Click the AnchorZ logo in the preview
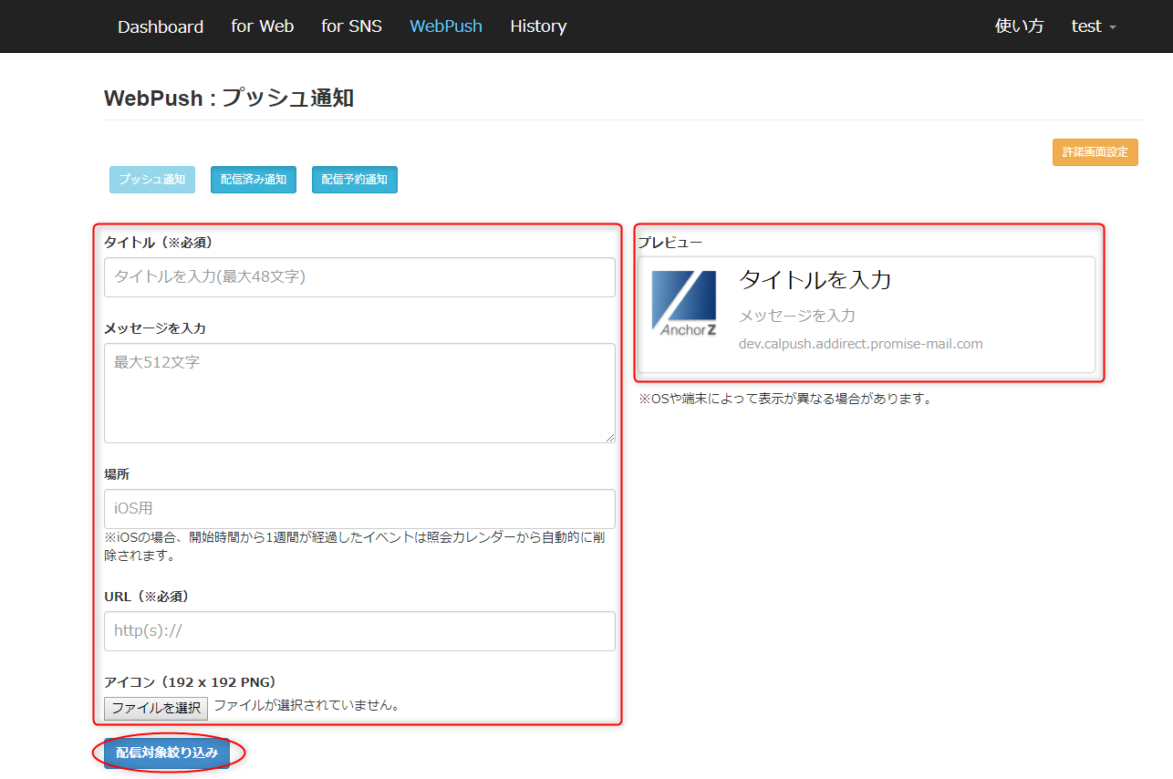 (684, 304)
